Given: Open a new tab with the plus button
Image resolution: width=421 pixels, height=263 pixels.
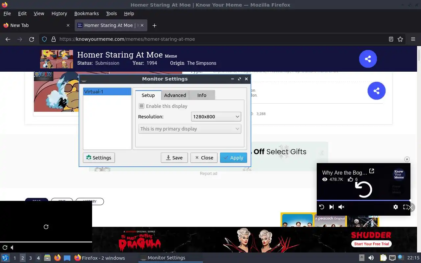Looking at the screenshot, I should (154, 25).
